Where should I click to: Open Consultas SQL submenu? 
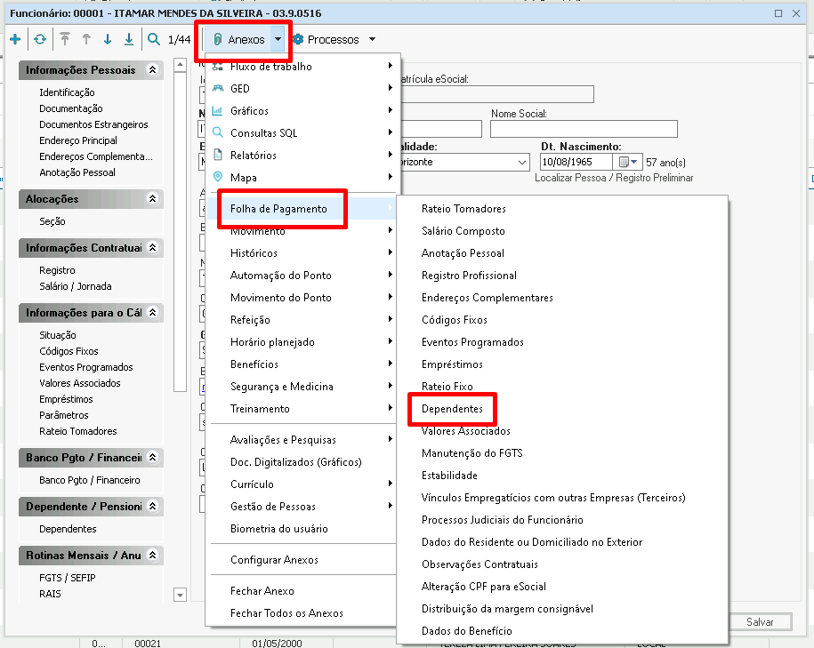point(302,132)
